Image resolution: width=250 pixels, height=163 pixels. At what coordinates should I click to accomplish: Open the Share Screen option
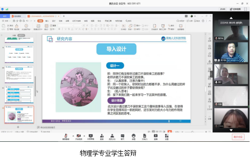[91, 137]
